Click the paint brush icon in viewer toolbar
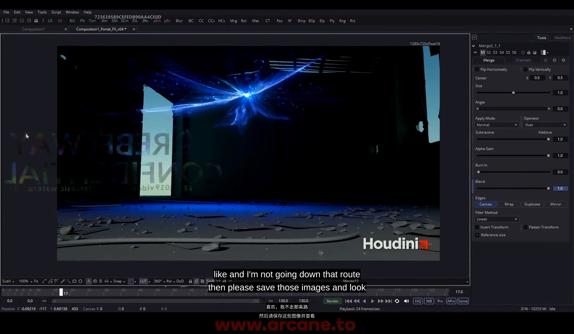Screen dimensions: 574x334 [x=62, y=281]
